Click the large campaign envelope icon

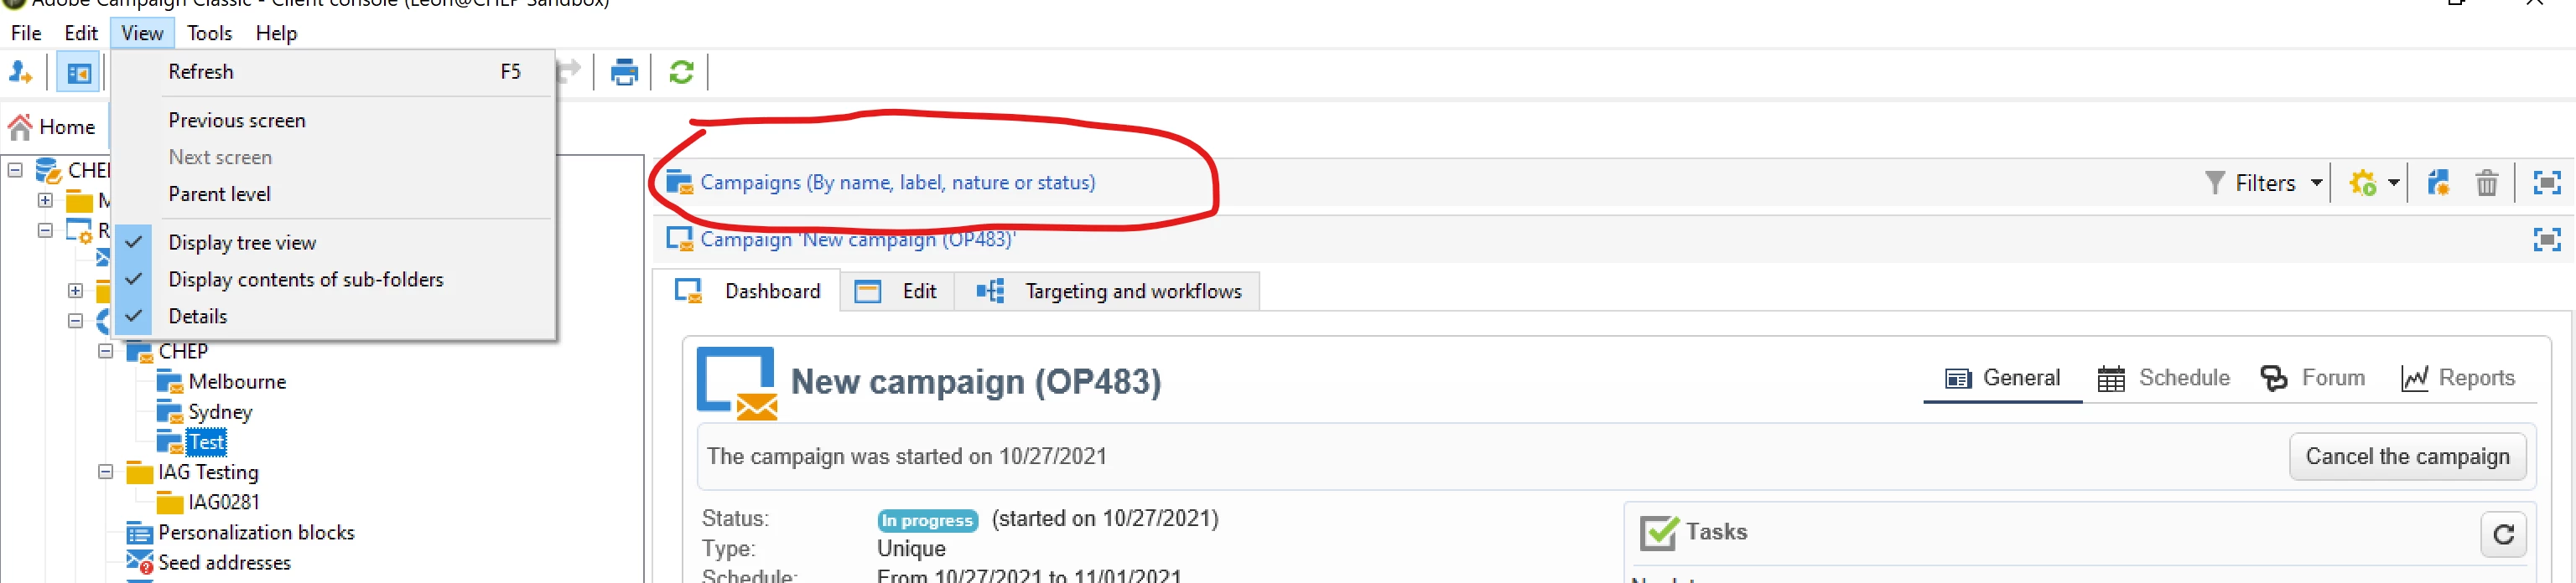click(x=736, y=382)
